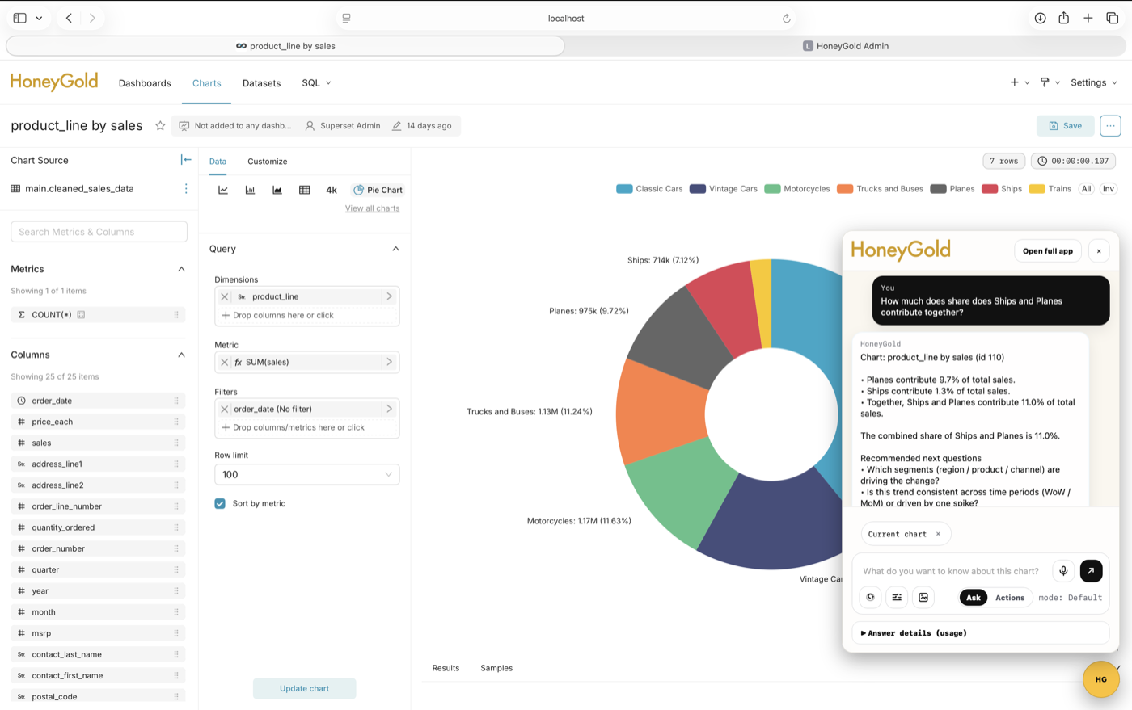
Task: Toggle the Classic Cars legend color swatch
Action: [x=624, y=189]
